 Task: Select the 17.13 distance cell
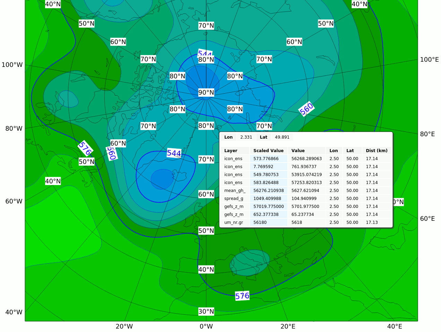click(377, 222)
